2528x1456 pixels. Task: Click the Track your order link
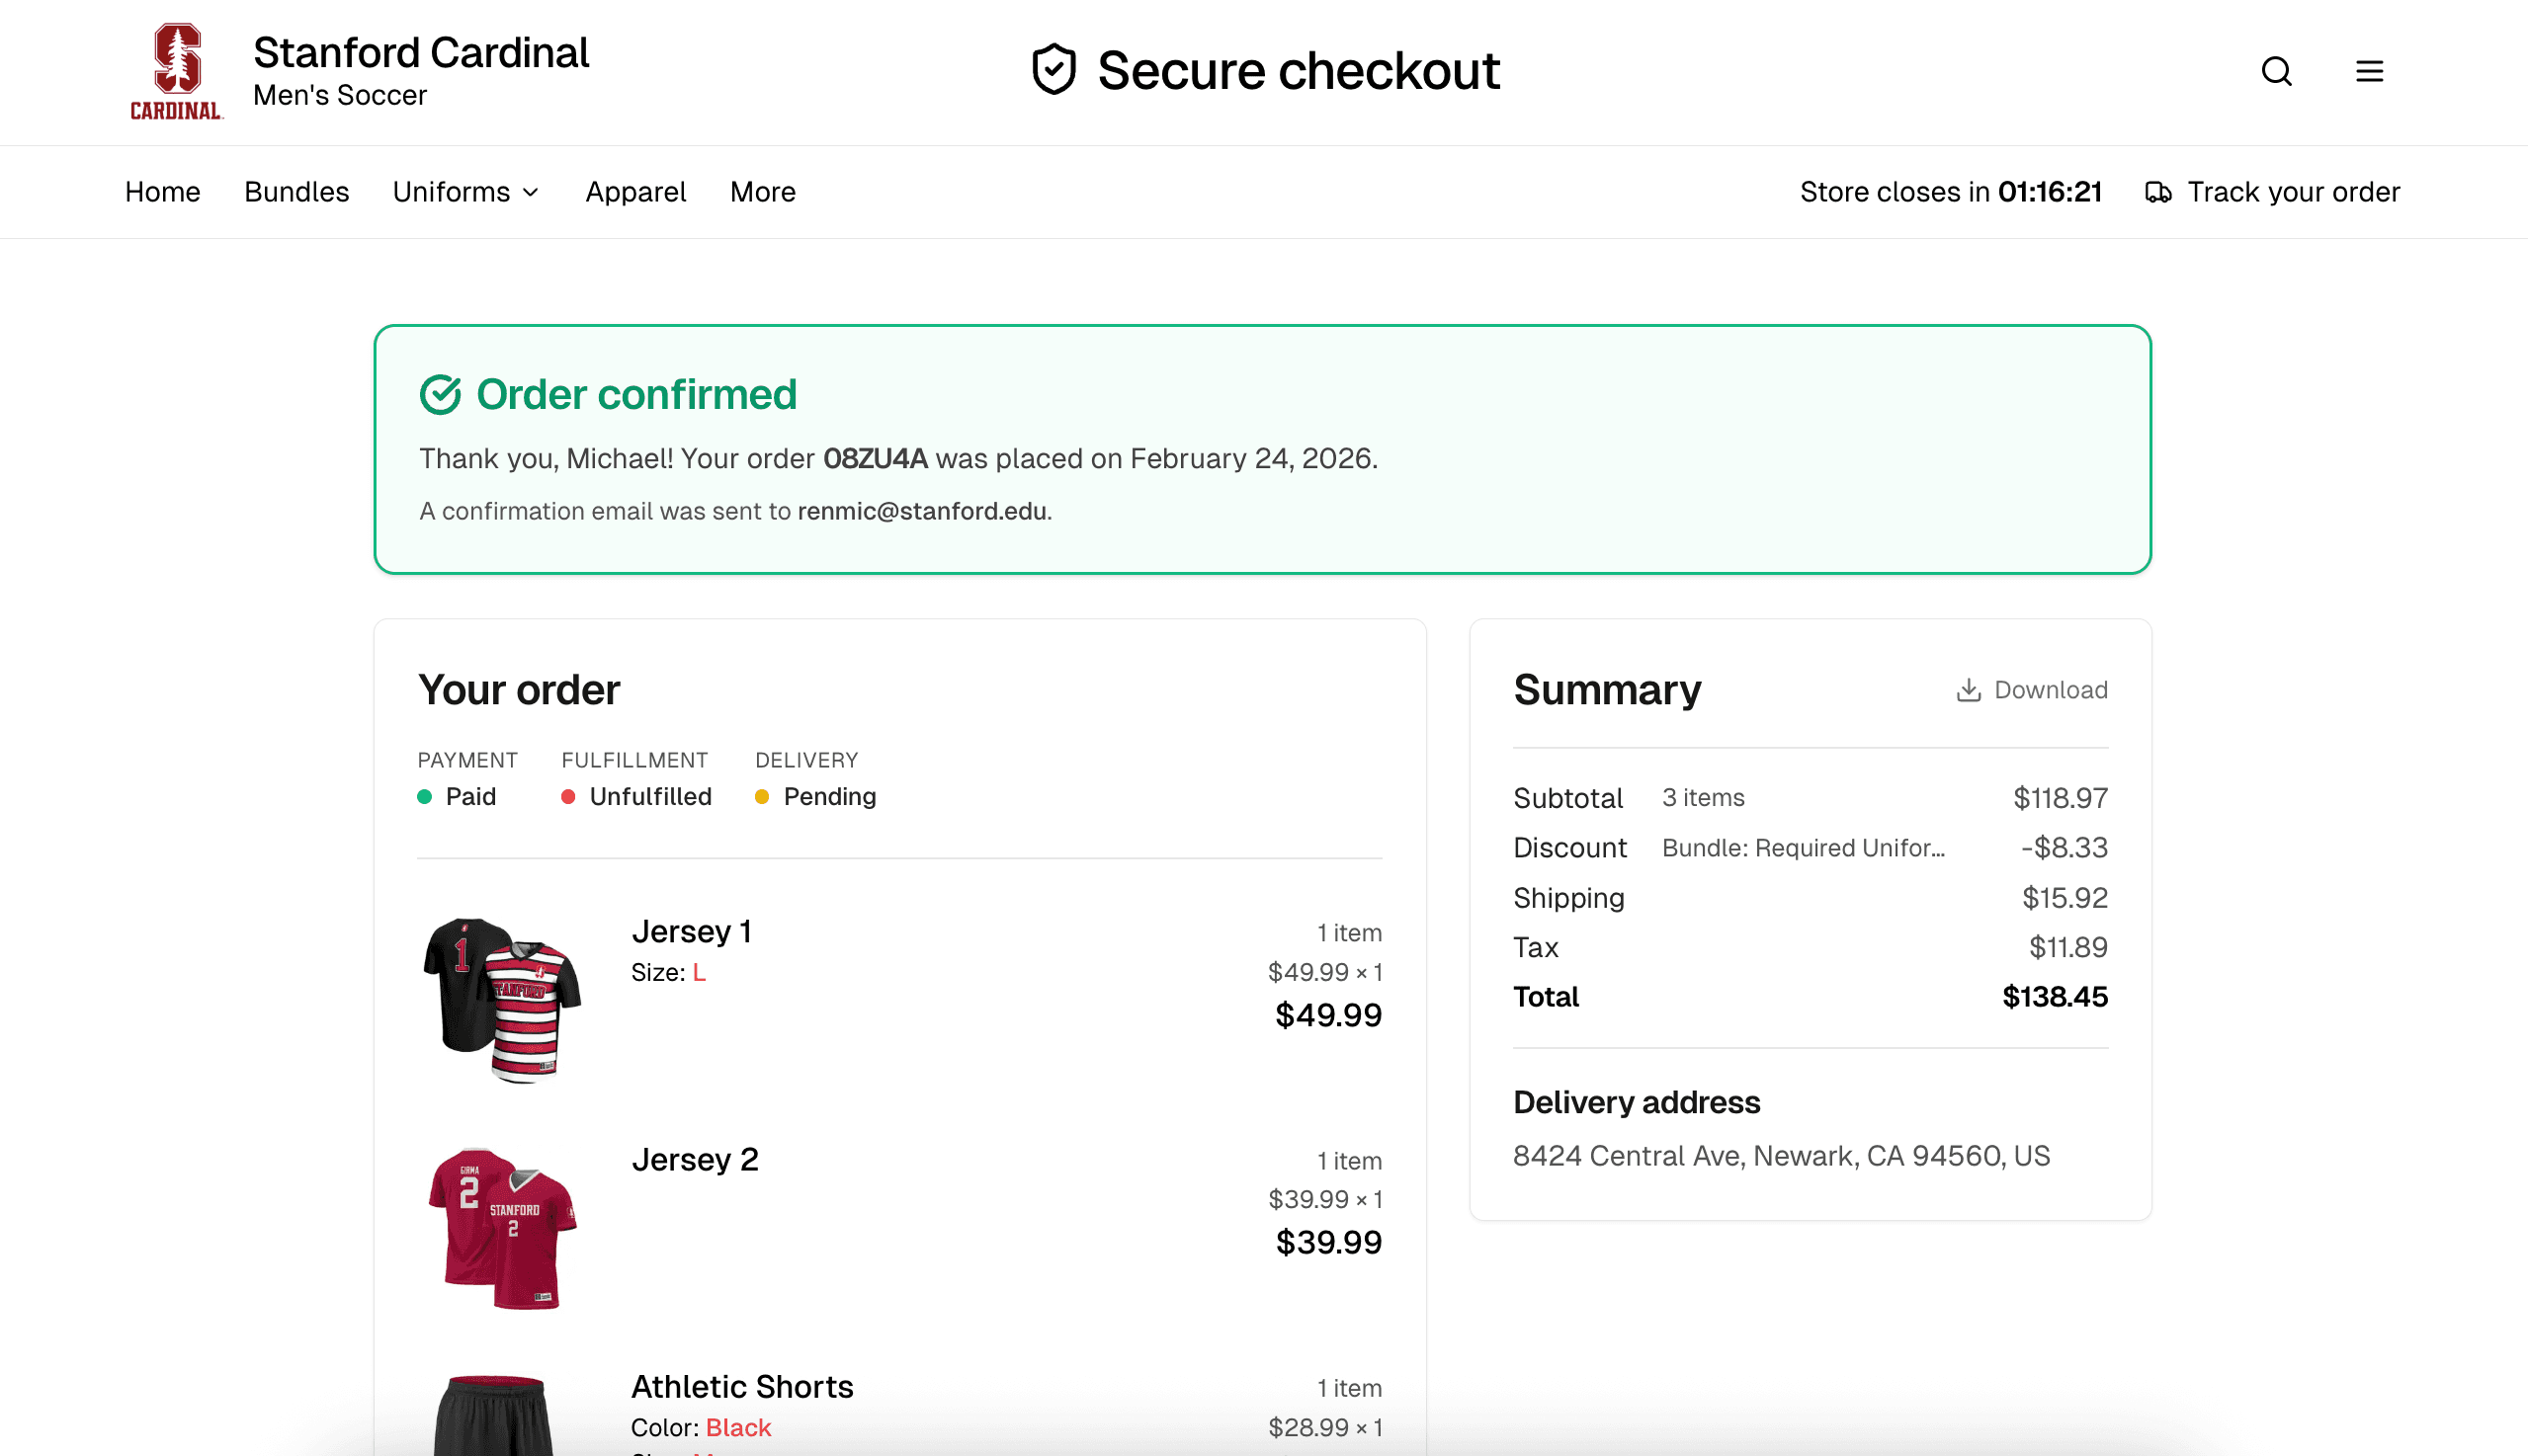[2293, 192]
